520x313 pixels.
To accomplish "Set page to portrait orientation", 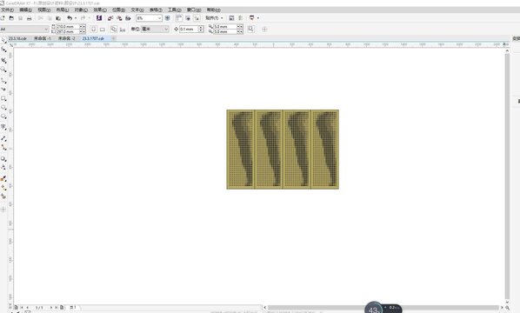I will (x=94, y=30).
